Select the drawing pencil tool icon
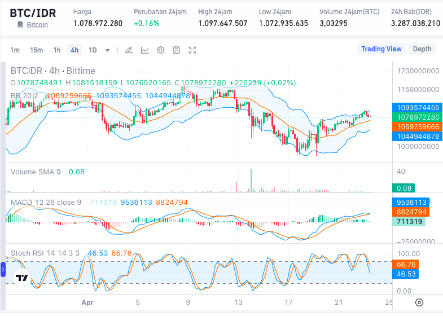Screen dimensions: 443x316 [x=129, y=50]
